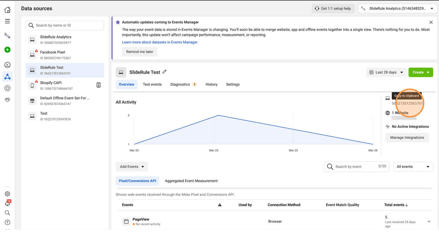Open the Last 28 days date dropdown
439x234 pixels.
(386, 72)
